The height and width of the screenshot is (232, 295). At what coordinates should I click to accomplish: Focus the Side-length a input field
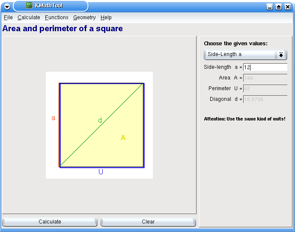(x=265, y=67)
